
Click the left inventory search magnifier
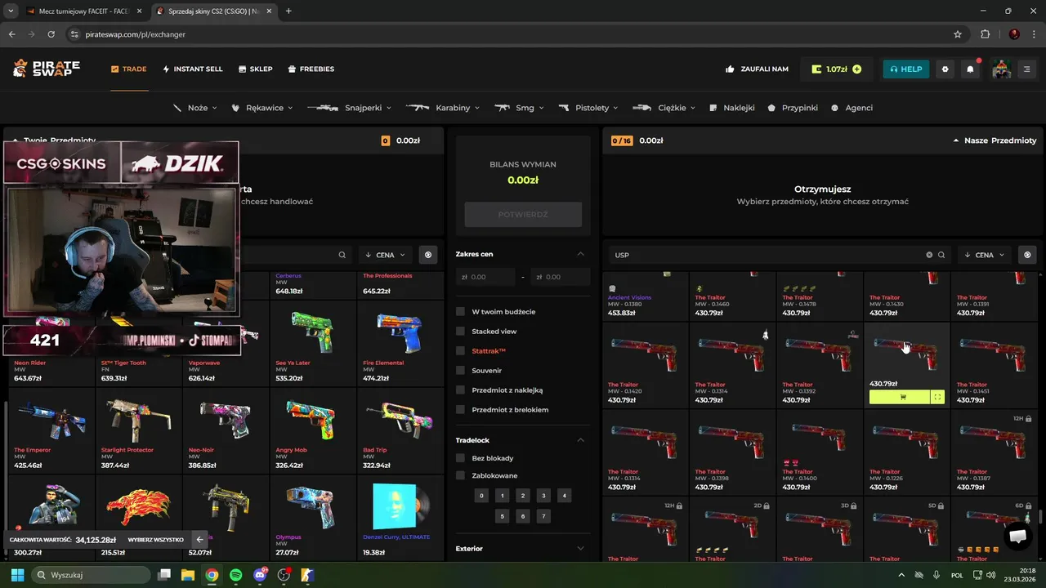342,255
